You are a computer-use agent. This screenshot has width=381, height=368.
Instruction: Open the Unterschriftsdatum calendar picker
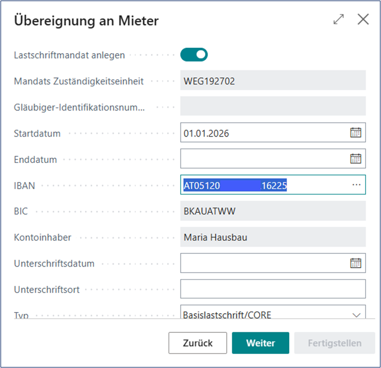[356, 263]
